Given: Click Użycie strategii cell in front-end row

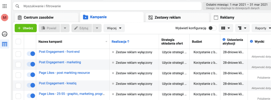Looking at the screenshot, I should [174, 52].
